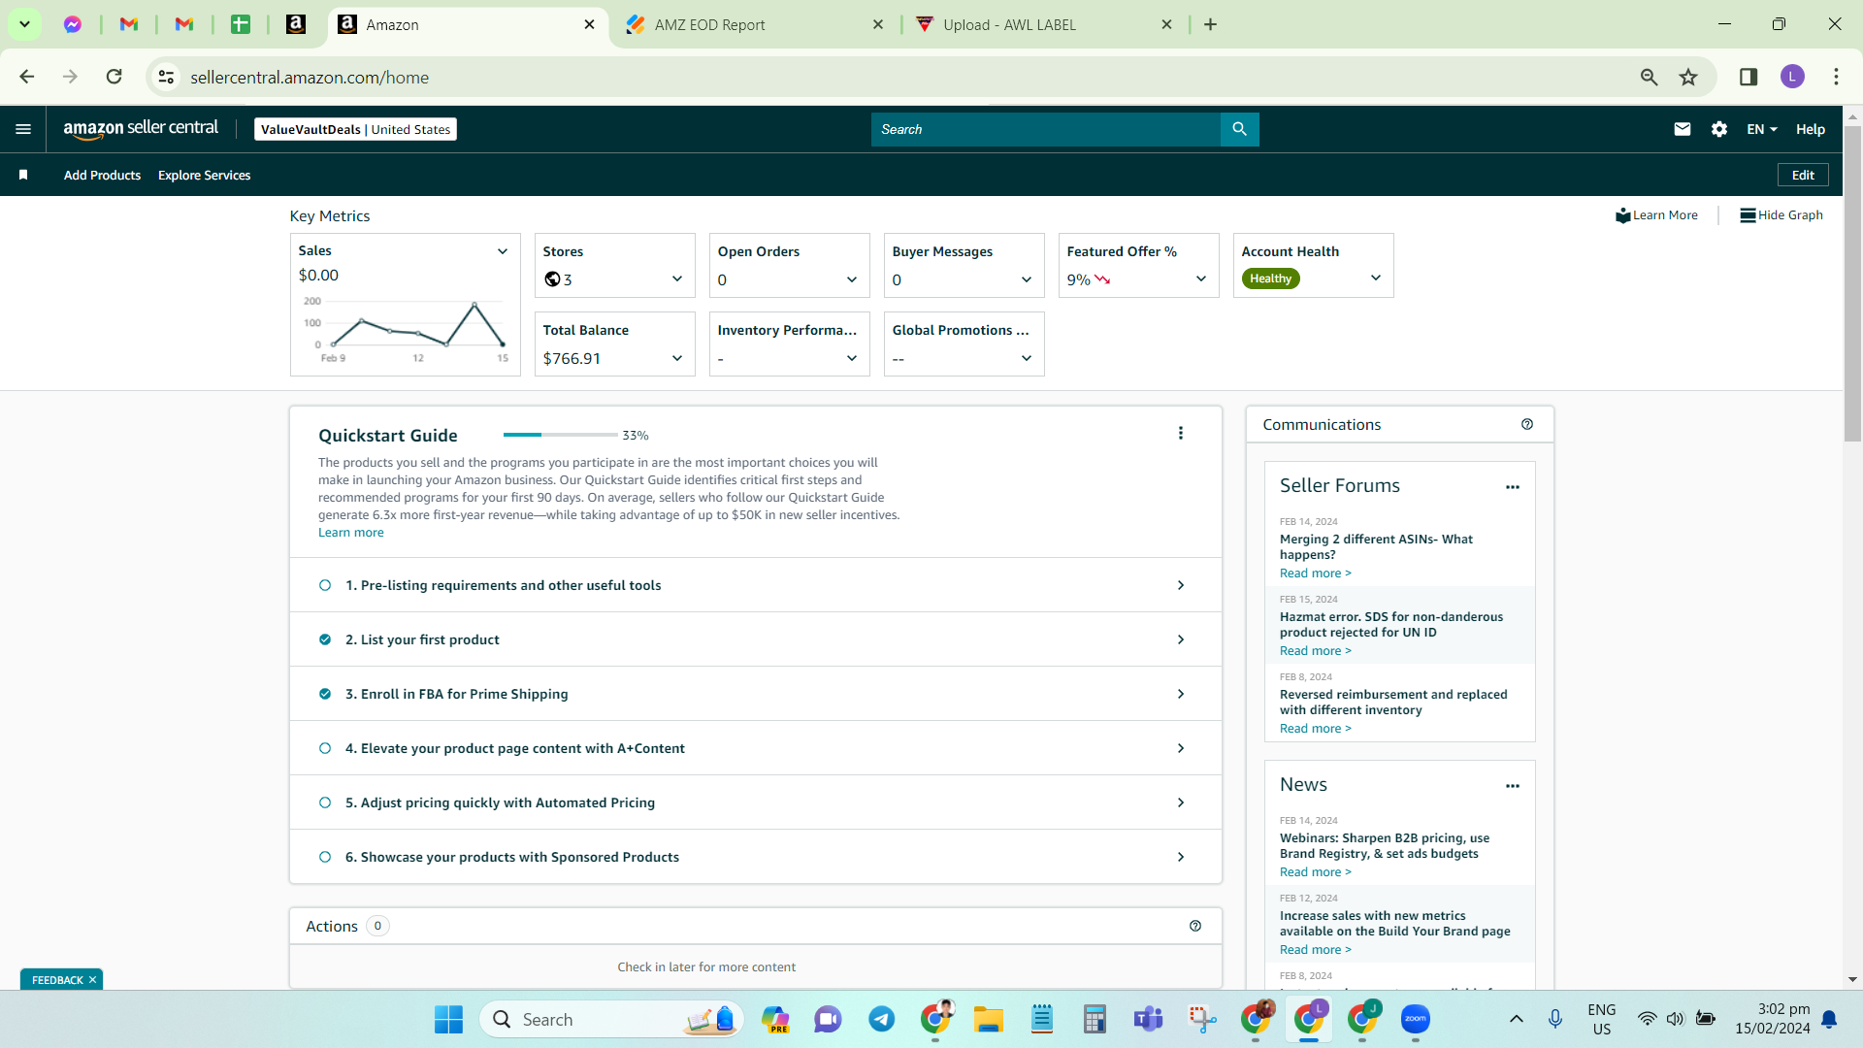The width and height of the screenshot is (1863, 1048).
Task: Toggle step 2 List your first product checkmark
Action: point(325,639)
